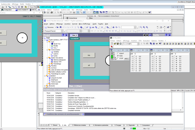Viewport: 195px width, 130px height.
Task: Toggle output bit A 0.7 checkbox in PLCSIM
Action: point(154,71)
